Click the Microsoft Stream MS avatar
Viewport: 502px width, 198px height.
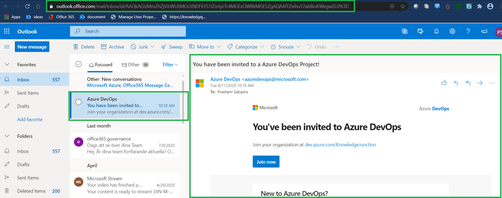(78, 182)
